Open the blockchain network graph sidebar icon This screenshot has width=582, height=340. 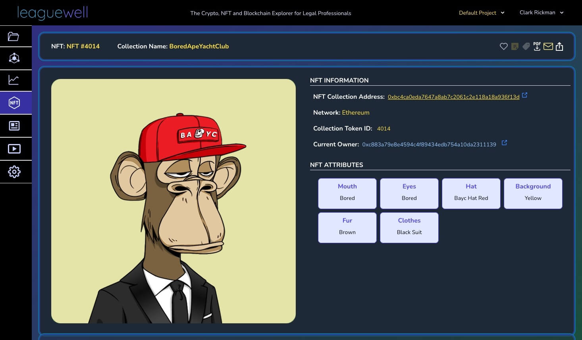coord(14,58)
